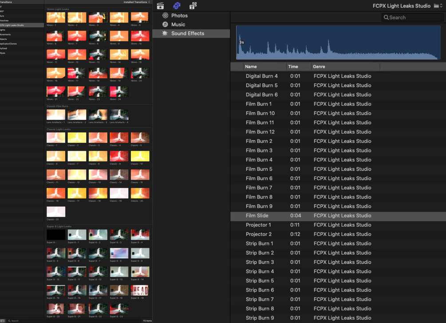Select the Classic - 19 transition thumbnail
This screenshot has width=446, height=323.
[119, 193]
